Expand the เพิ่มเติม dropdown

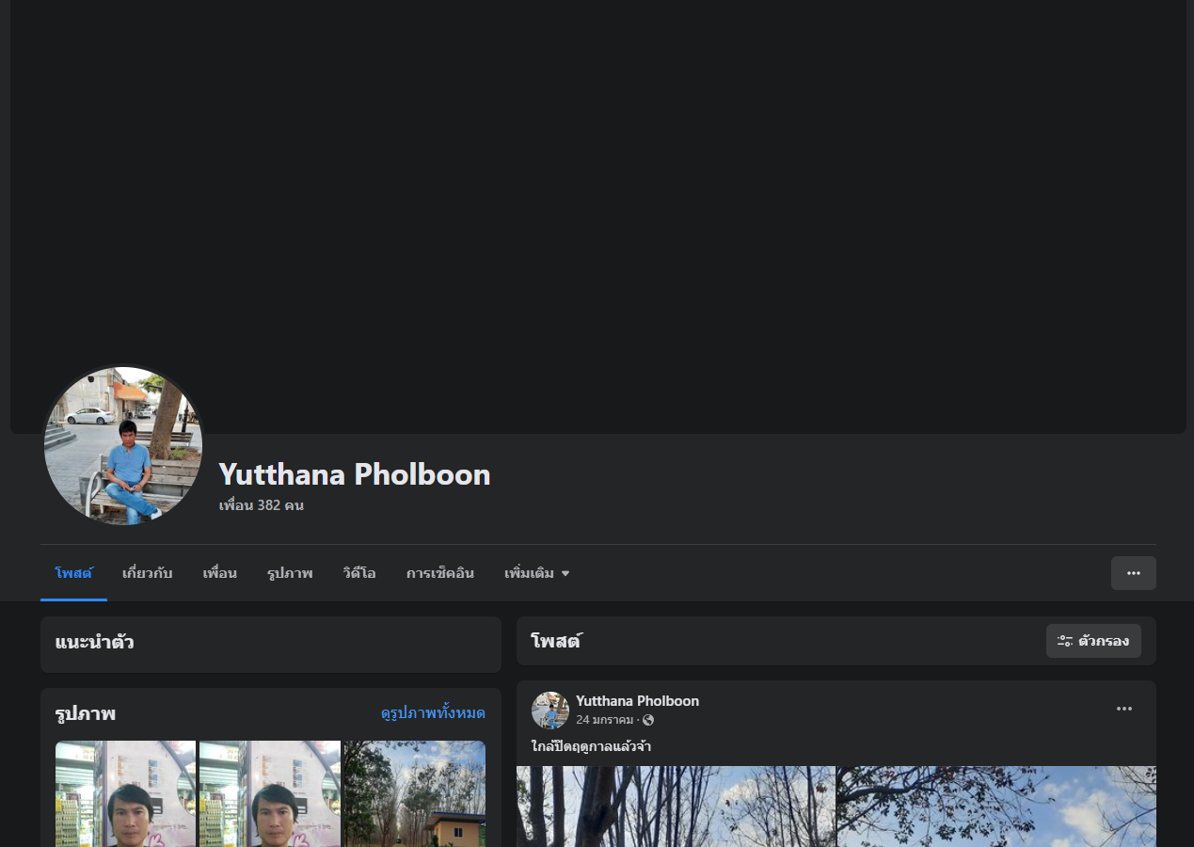(x=537, y=573)
